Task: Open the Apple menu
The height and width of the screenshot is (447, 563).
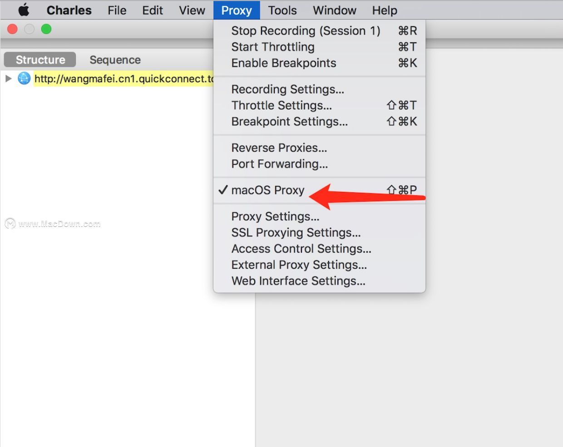Action: point(24,10)
